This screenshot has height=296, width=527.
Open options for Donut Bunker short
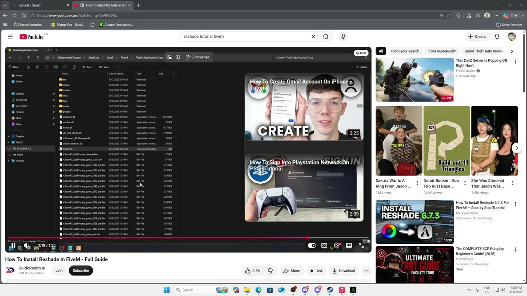[x=465, y=183]
